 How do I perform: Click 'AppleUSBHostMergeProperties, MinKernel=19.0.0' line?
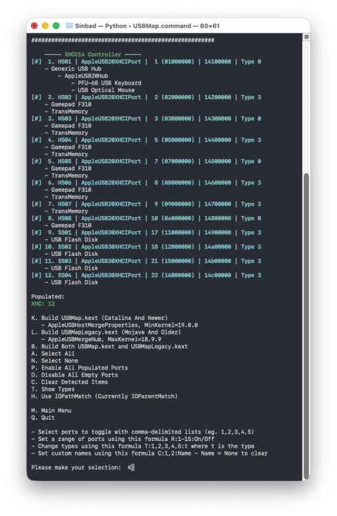pyautogui.click(x=120, y=325)
